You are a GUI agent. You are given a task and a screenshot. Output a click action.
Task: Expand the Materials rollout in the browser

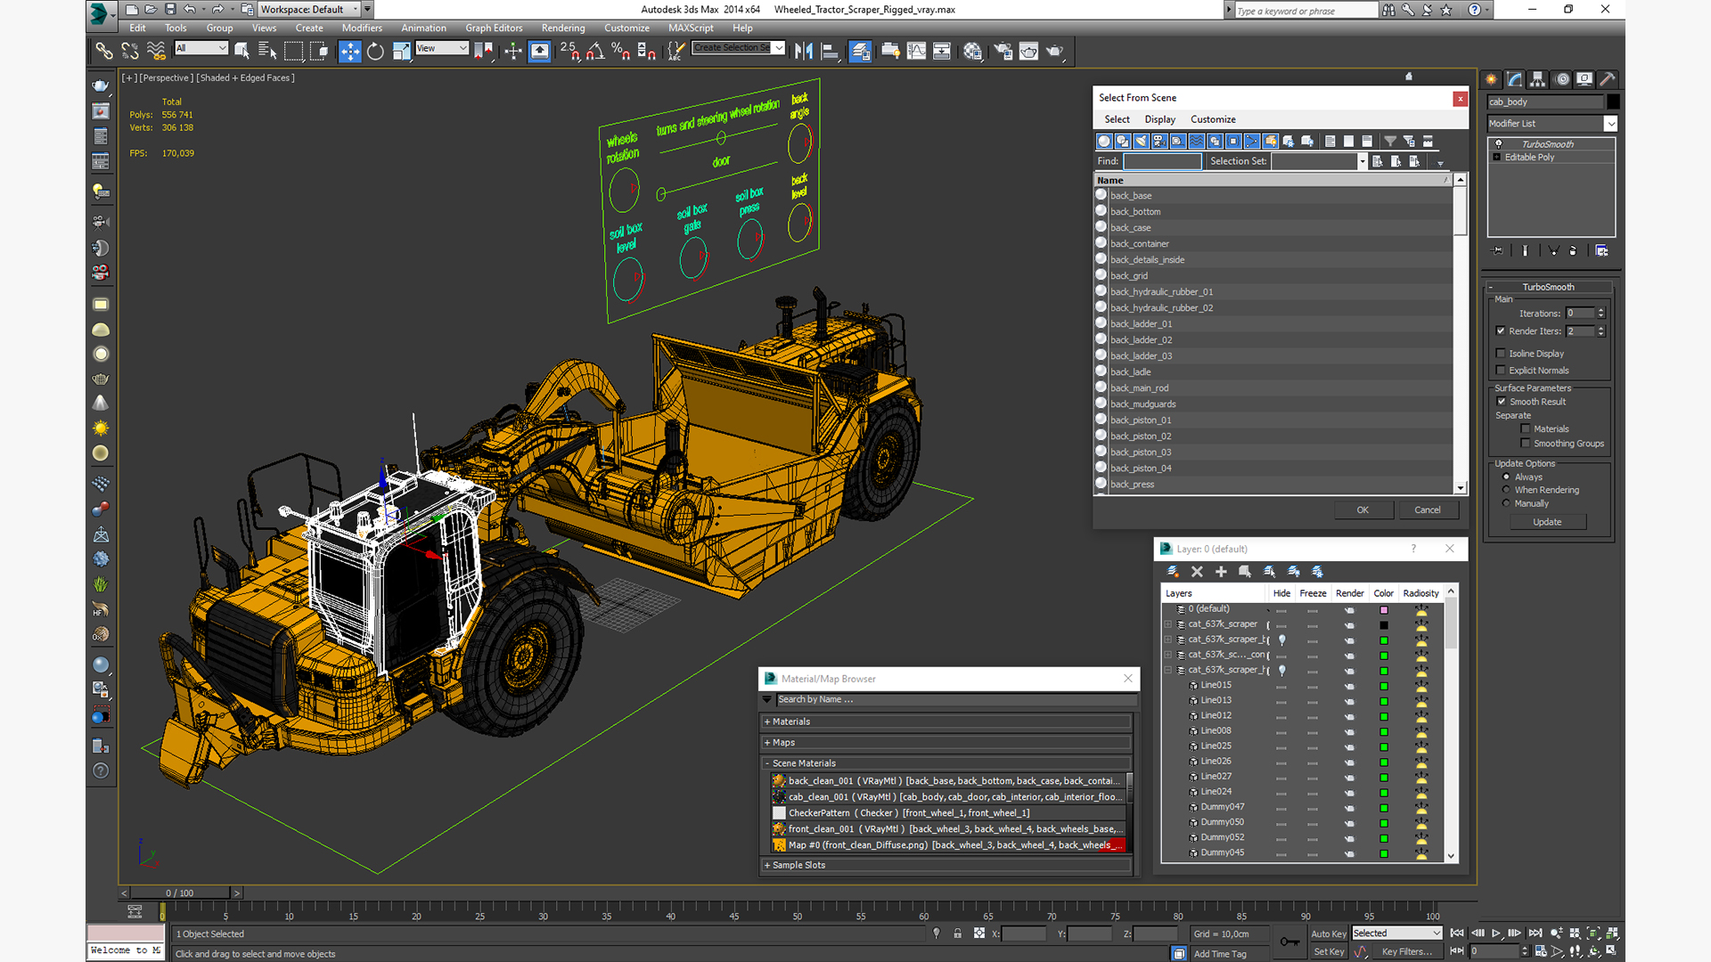pos(791,721)
